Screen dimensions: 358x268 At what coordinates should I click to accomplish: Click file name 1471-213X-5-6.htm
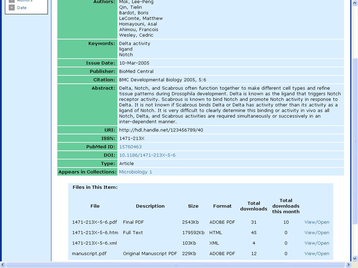[x=95, y=233]
